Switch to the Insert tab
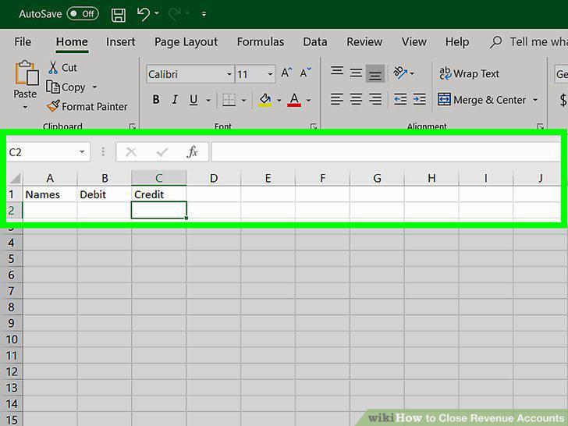This screenshot has height=426, width=568. pyautogui.click(x=121, y=41)
